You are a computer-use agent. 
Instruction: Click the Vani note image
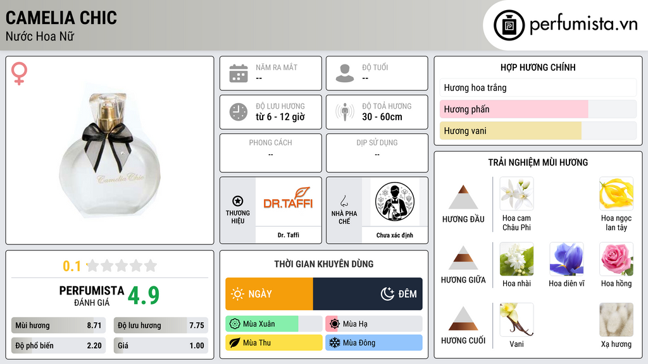[516, 320]
